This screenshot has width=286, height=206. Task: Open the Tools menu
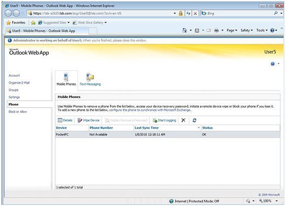262,30
